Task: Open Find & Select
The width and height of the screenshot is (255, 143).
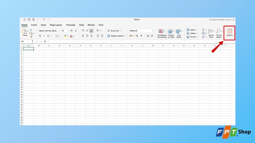Action: [219, 34]
